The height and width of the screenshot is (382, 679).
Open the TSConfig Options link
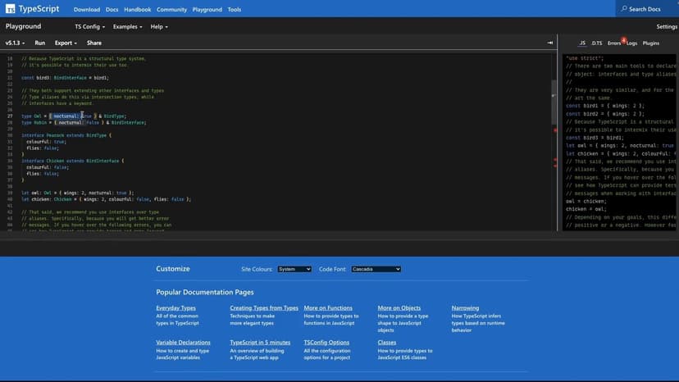pos(326,342)
